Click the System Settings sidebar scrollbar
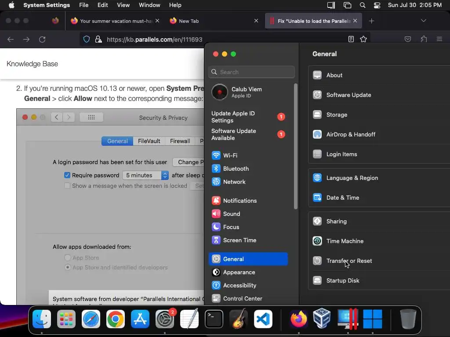The height and width of the screenshot is (337, 450). coord(296,146)
